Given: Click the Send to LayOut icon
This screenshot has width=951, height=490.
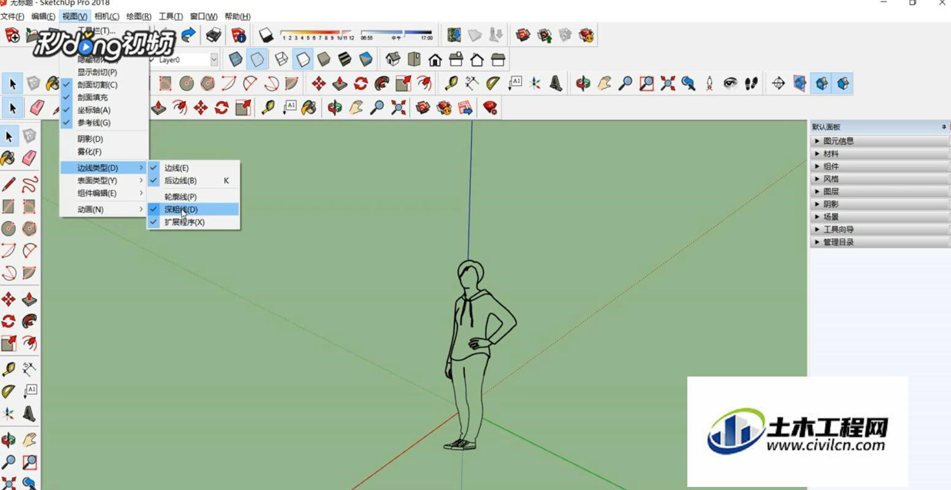Looking at the screenshot, I should click(465, 108).
